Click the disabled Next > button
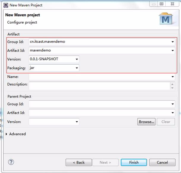 pos(105,162)
